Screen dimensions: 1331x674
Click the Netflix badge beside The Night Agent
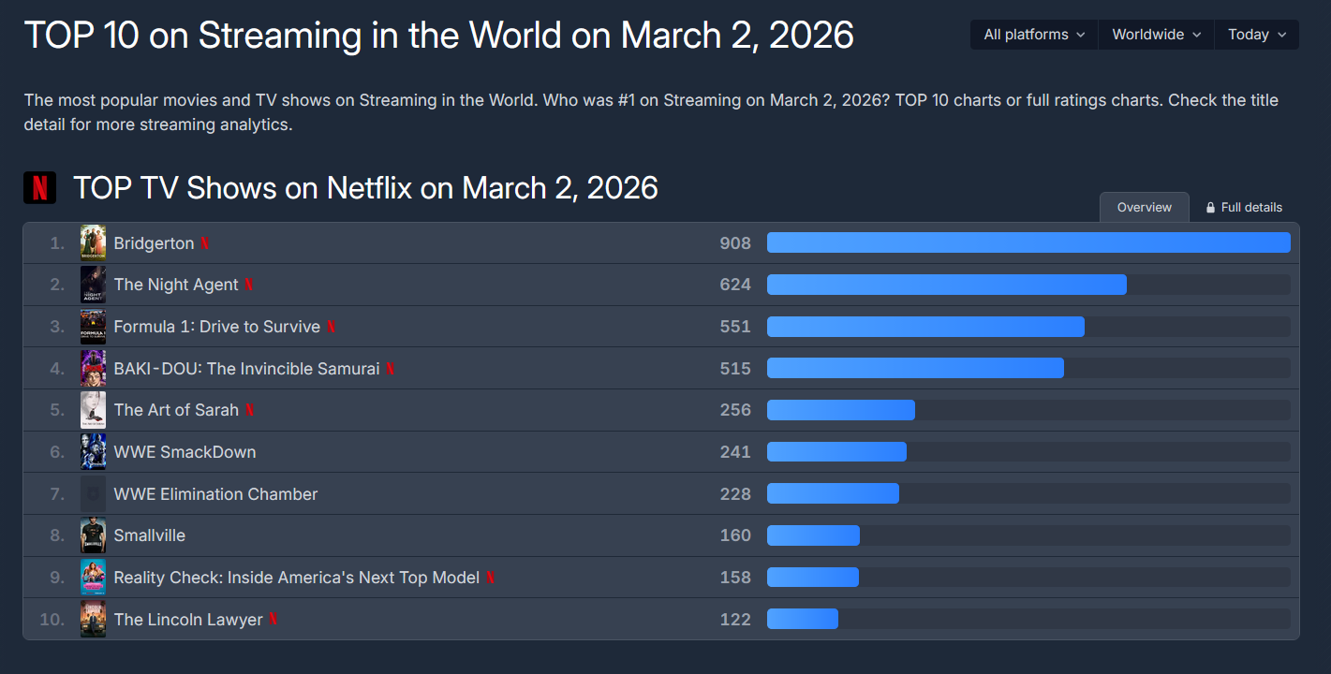pyautogui.click(x=249, y=285)
